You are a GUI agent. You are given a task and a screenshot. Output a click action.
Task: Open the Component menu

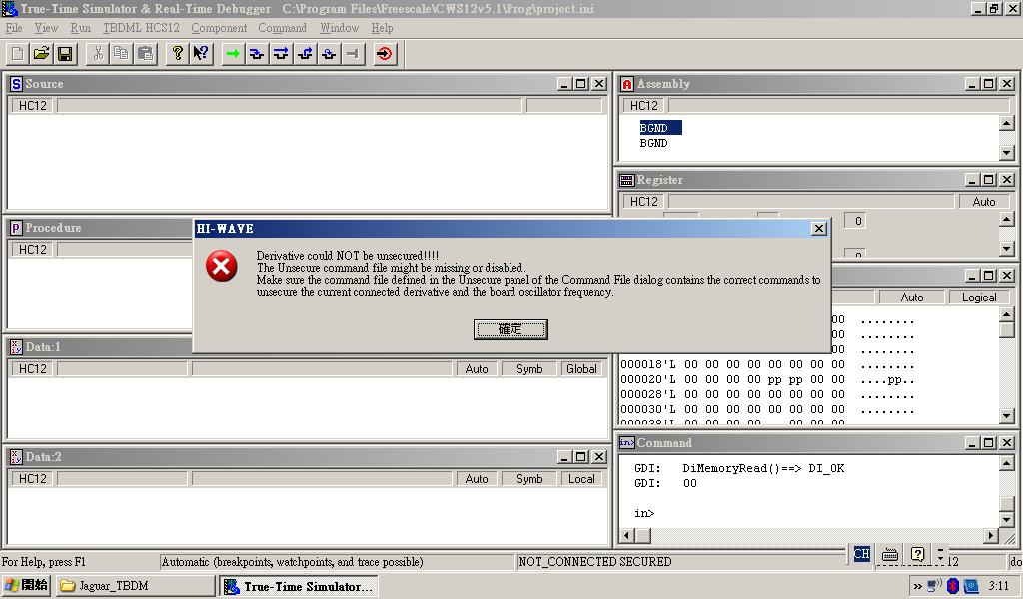click(x=219, y=28)
